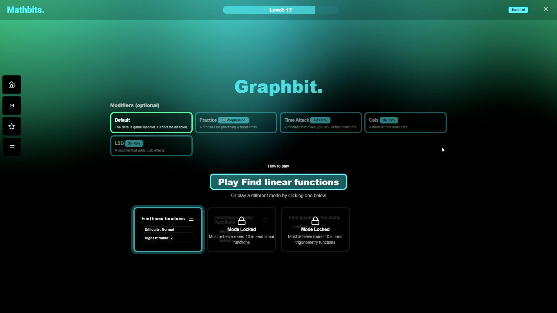Open the leaderboard icon on Find linear functions card
Screen dimensions: 557x313
pos(190,219)
